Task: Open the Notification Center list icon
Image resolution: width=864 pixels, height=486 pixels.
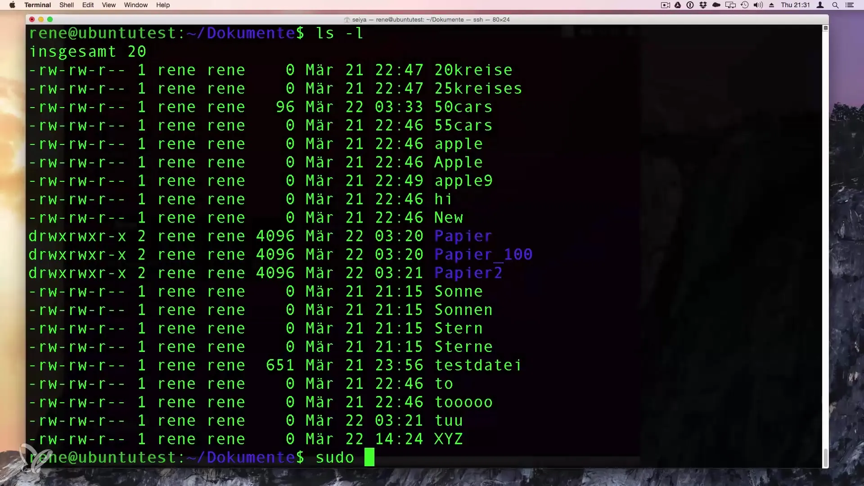Action: pos(850,5)
